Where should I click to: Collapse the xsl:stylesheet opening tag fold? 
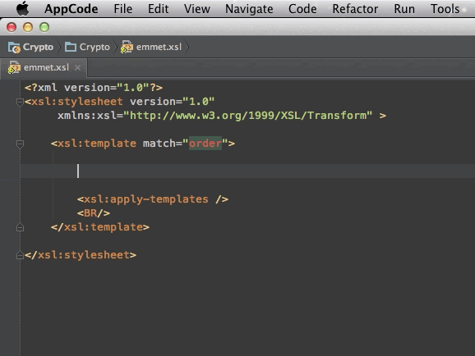pos(20,103)
